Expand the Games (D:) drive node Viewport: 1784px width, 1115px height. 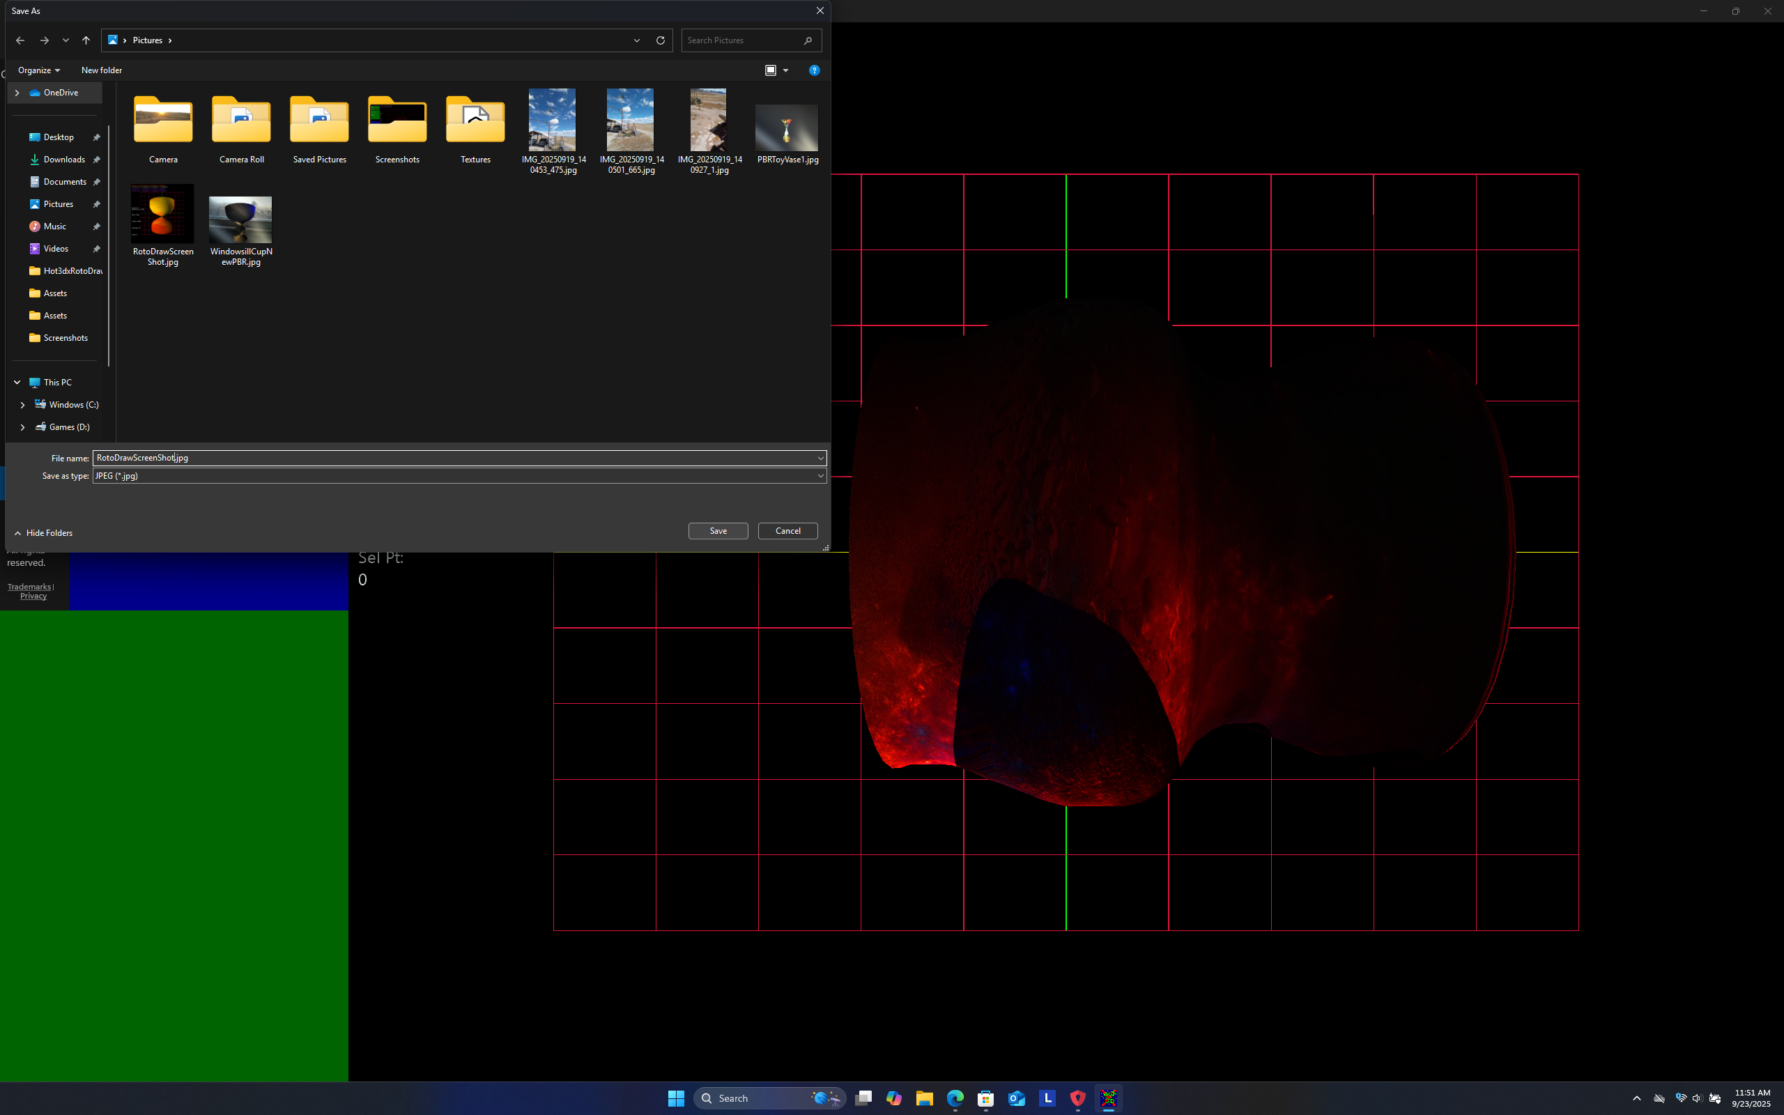click(x=23, y=427)
